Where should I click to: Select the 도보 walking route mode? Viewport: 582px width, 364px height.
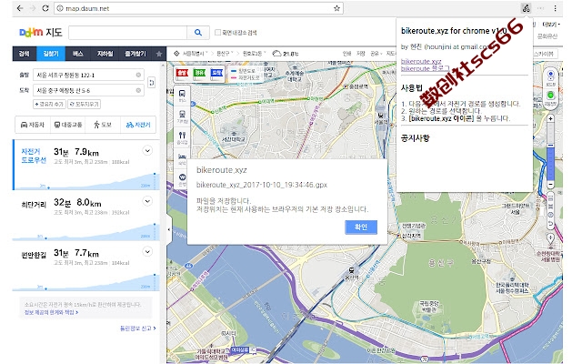point(103,125)
